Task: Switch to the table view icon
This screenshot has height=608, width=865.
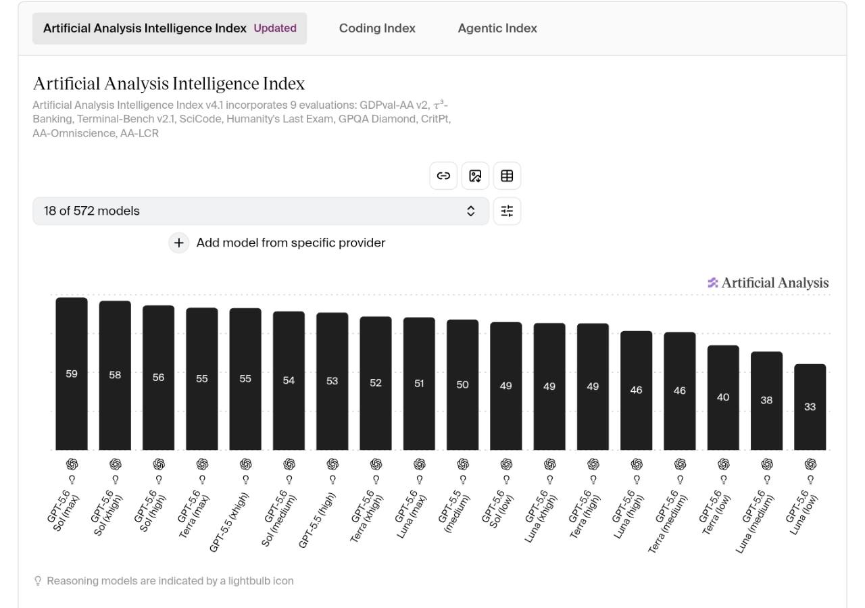Action: tap(507, 176)
